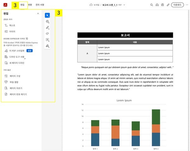
Task: Click the ADOBE EXPRESS로 디자인 external link icon
Action: (27, 39)
